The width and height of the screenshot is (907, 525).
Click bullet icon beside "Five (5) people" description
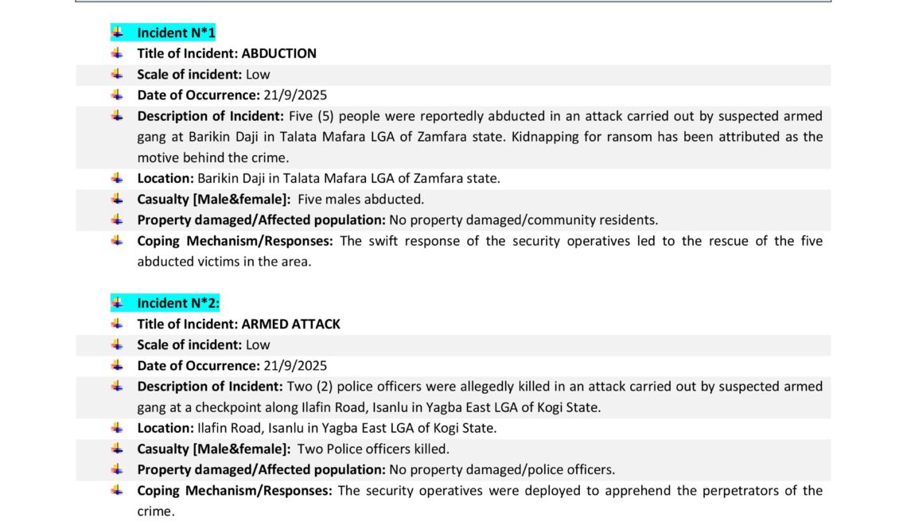[x=117, y=116]
